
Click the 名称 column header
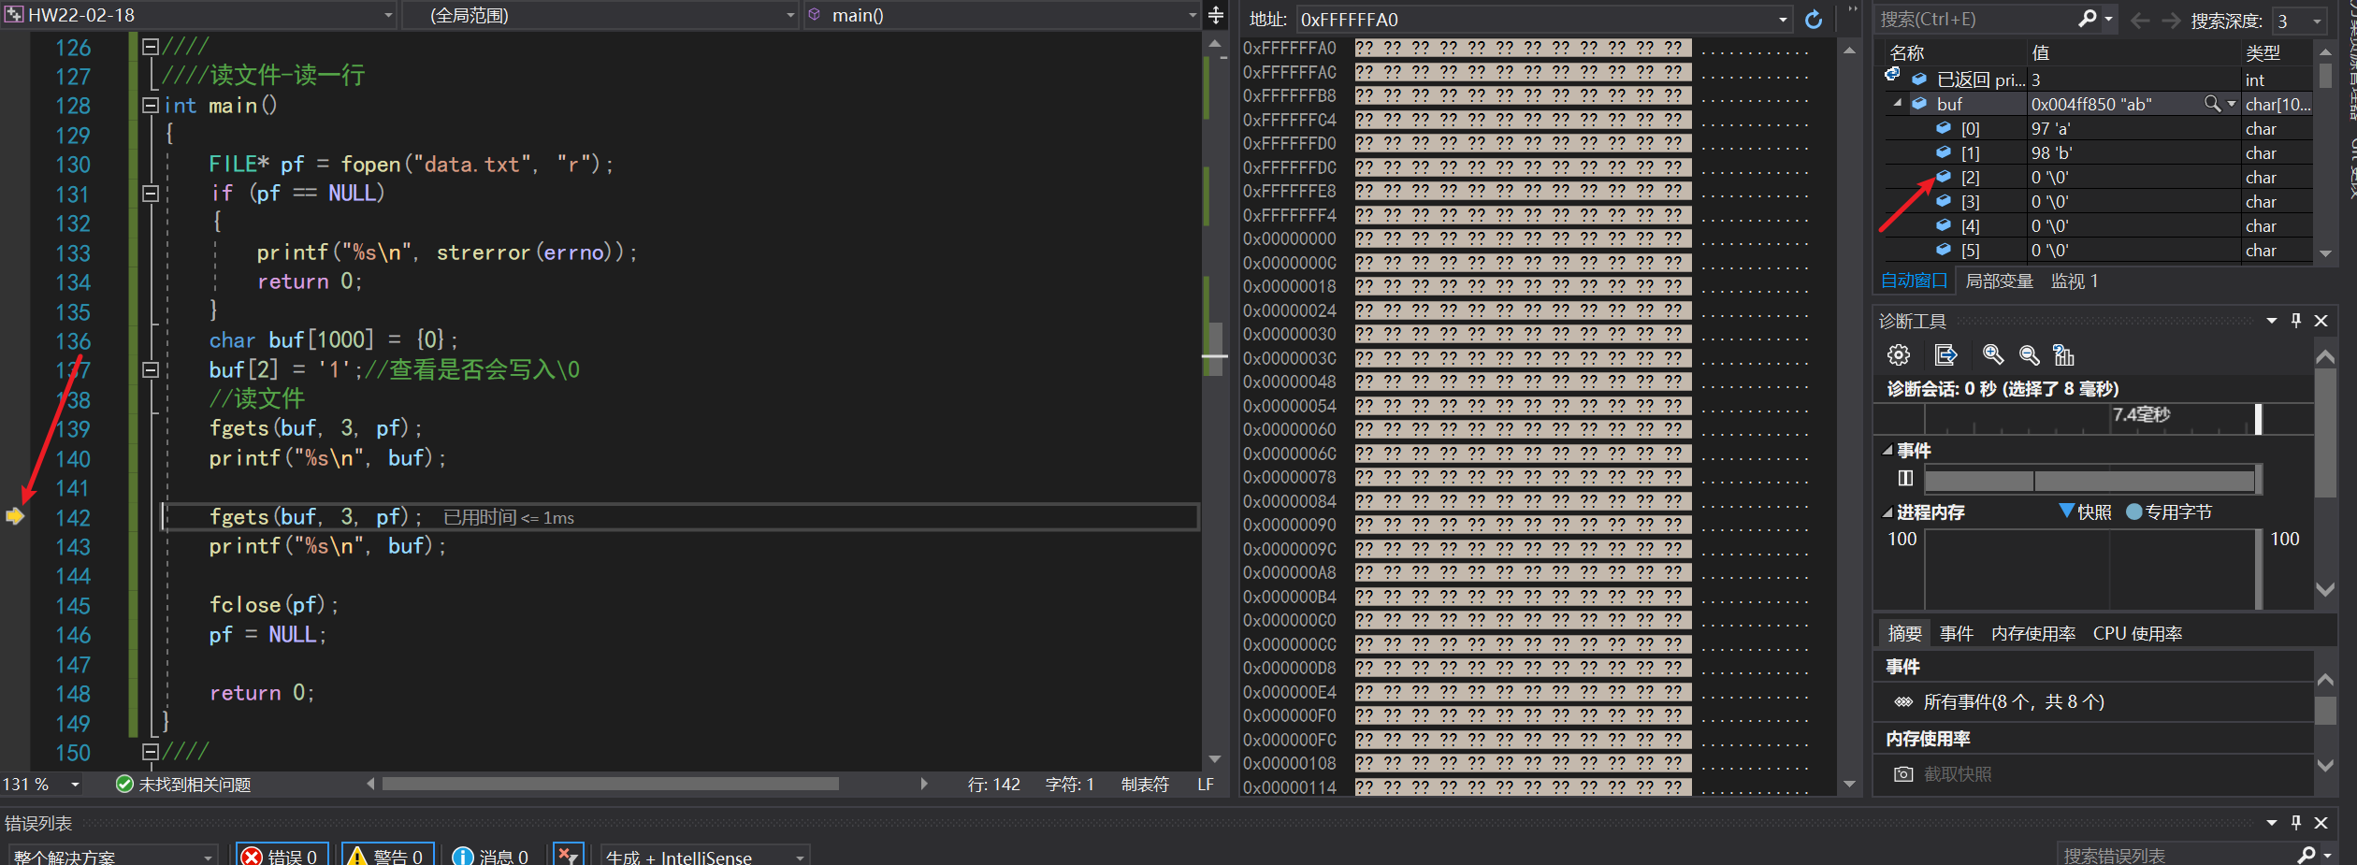point(1954,52)
